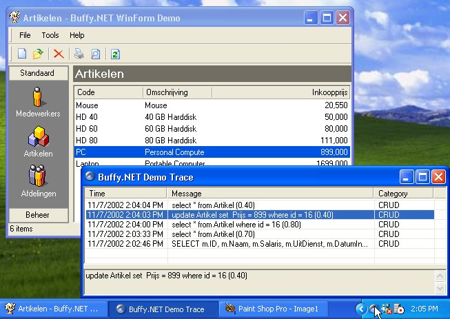The height and width of the screenshot is (319, 450).
Task: Click the Message column header in Trace
Action: point(270,194)
